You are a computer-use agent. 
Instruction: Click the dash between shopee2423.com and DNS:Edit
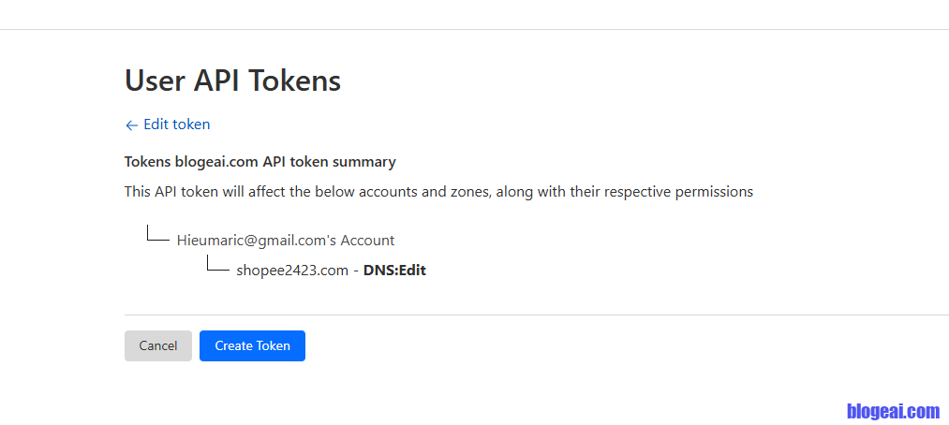pyautogui.click(x=356, y=271)
